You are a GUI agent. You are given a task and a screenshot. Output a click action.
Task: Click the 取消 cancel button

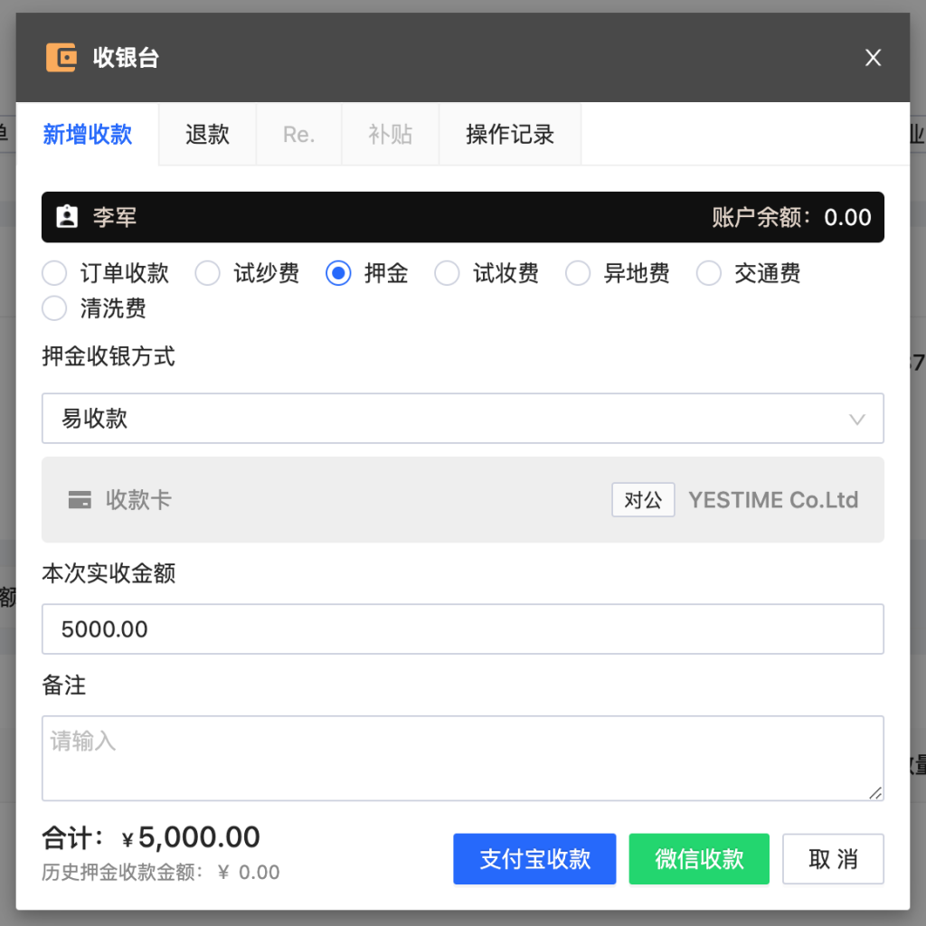point(833,859)
